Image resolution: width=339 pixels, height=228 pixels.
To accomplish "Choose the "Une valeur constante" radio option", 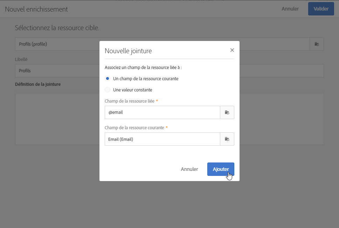I will pyautogui.click(x=108, y=90).
